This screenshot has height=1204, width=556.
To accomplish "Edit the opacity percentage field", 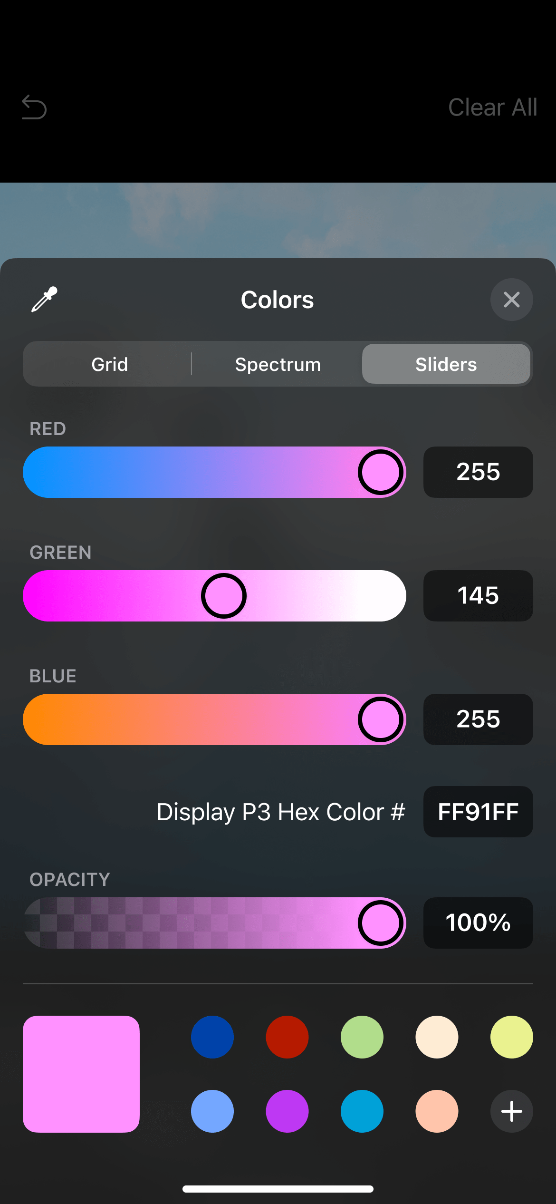I will 478,923.
